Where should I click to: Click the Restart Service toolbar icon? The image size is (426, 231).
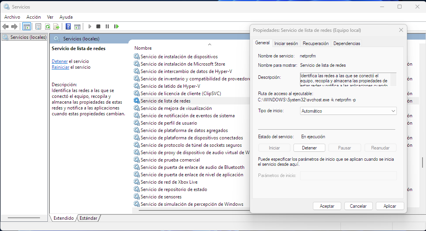[116, 26]
